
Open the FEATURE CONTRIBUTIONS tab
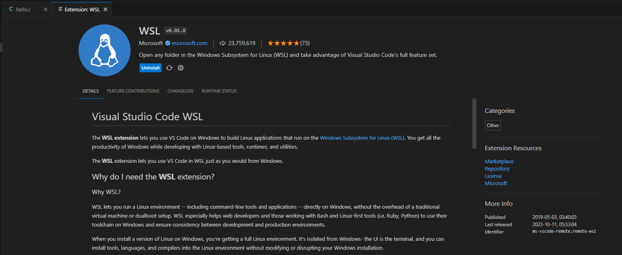pyautogui.click(x=133, y=91)
